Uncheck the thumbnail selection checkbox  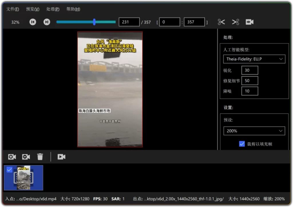(9, 170)
